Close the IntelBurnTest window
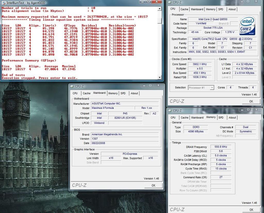 pos(156,2)
